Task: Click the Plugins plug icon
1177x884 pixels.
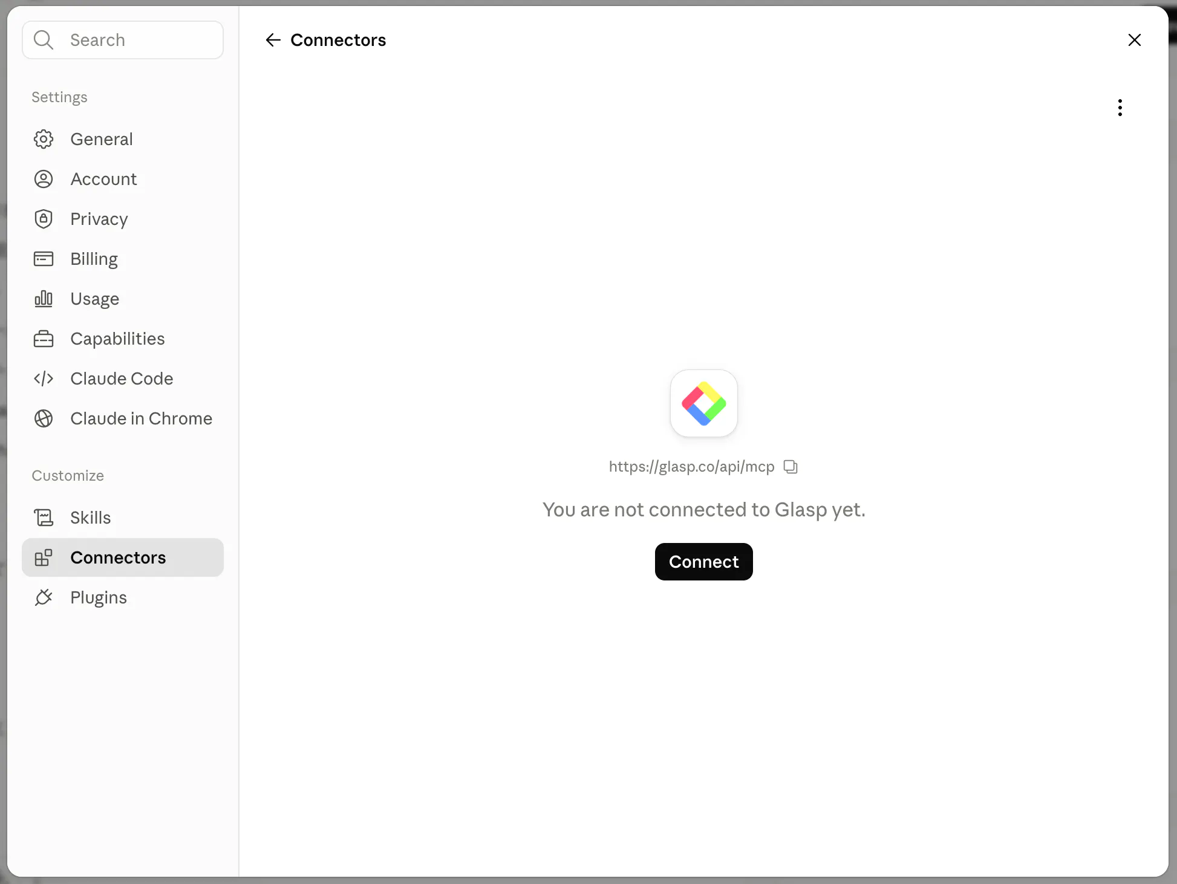Action: coord(44,597)
